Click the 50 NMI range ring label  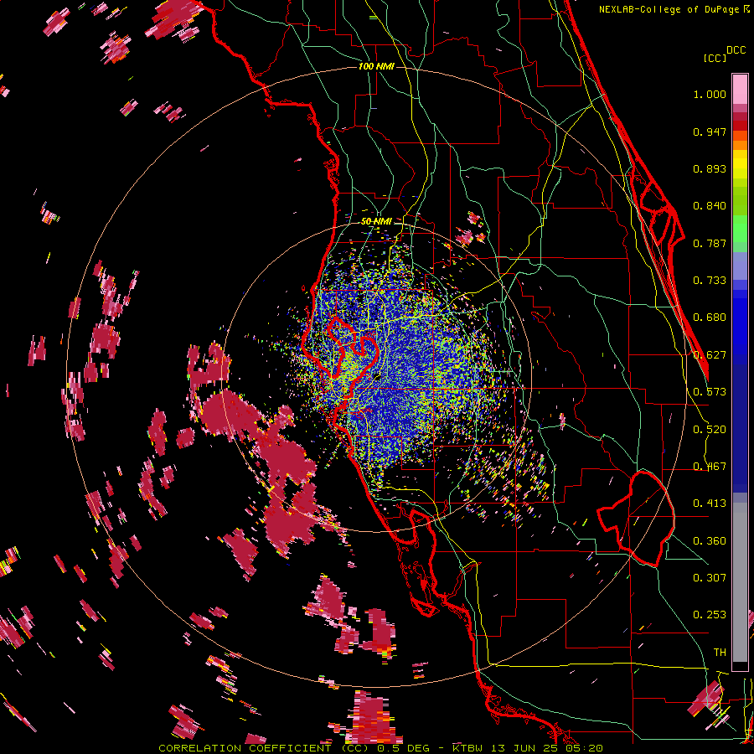click(x=376, y=222)
